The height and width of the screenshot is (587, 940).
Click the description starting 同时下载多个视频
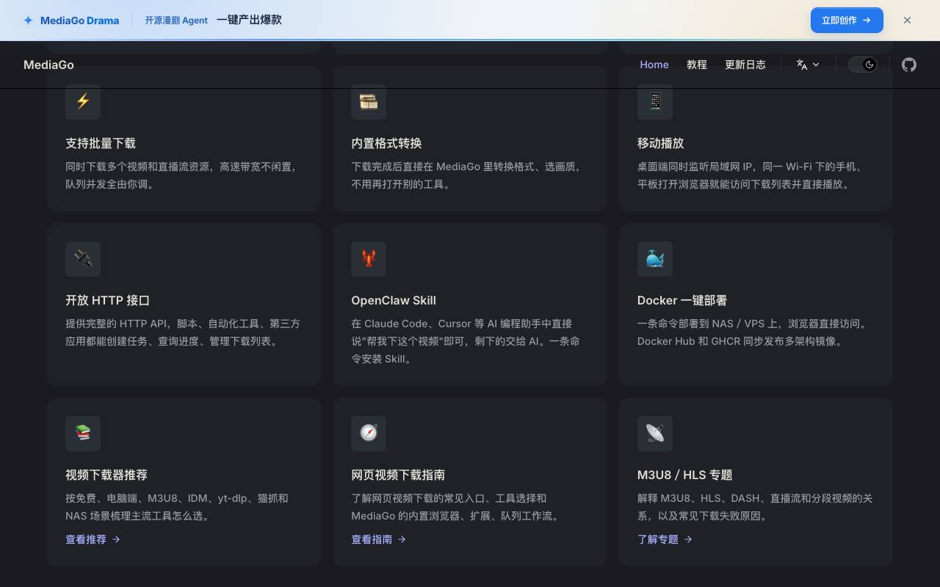183,175
